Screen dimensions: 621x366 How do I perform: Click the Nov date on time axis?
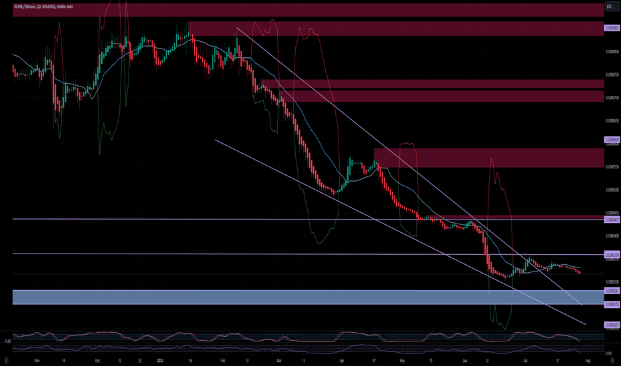[x=37, y=361]
